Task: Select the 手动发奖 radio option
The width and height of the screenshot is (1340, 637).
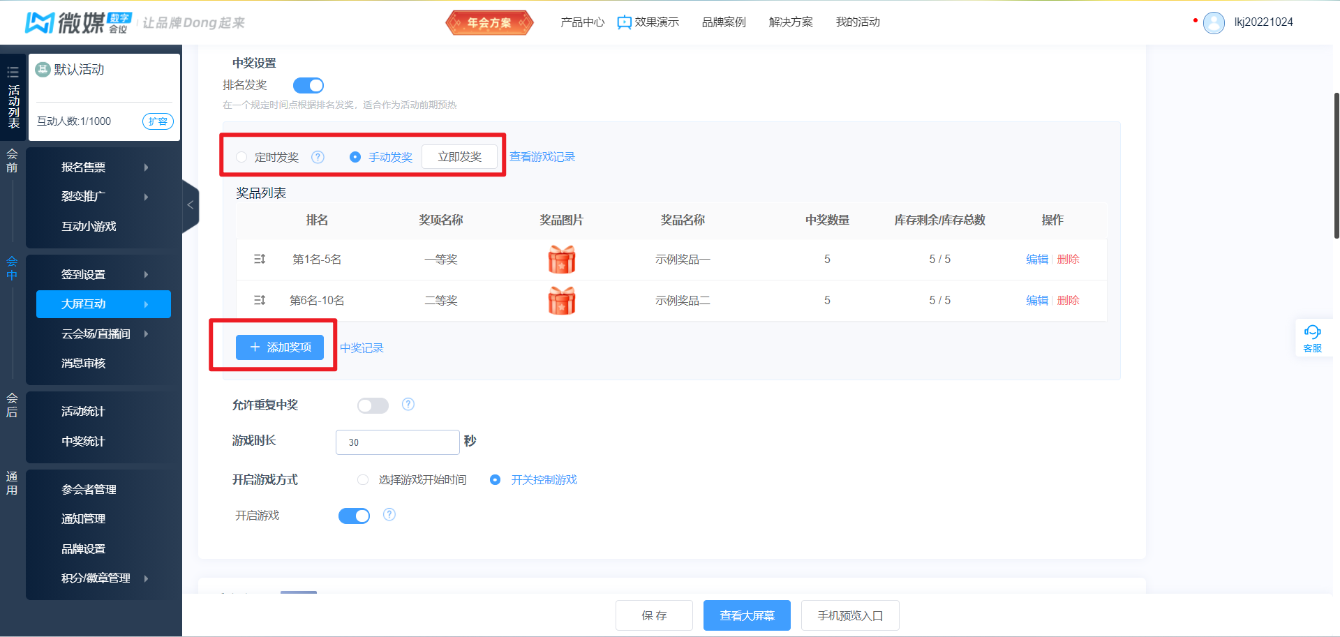Action: 355,157
